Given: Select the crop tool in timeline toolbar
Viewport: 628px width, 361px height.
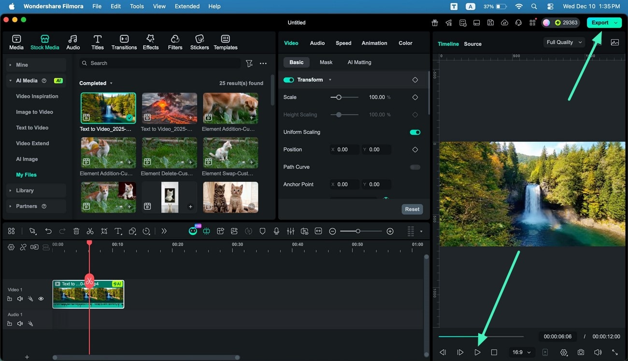Looking at the screenshot, I should [x=104, y=231].
